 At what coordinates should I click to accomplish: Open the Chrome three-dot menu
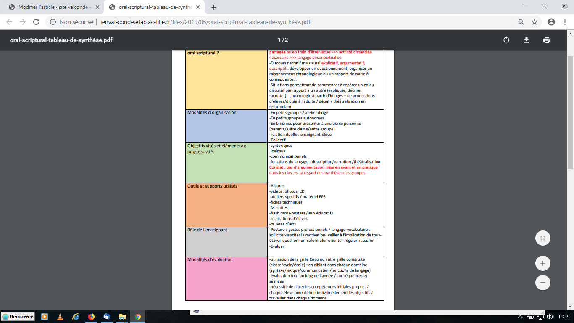click(x=565, y=22)
